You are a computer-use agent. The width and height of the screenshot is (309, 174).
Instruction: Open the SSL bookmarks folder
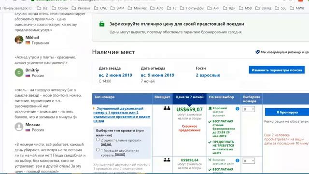281,8
